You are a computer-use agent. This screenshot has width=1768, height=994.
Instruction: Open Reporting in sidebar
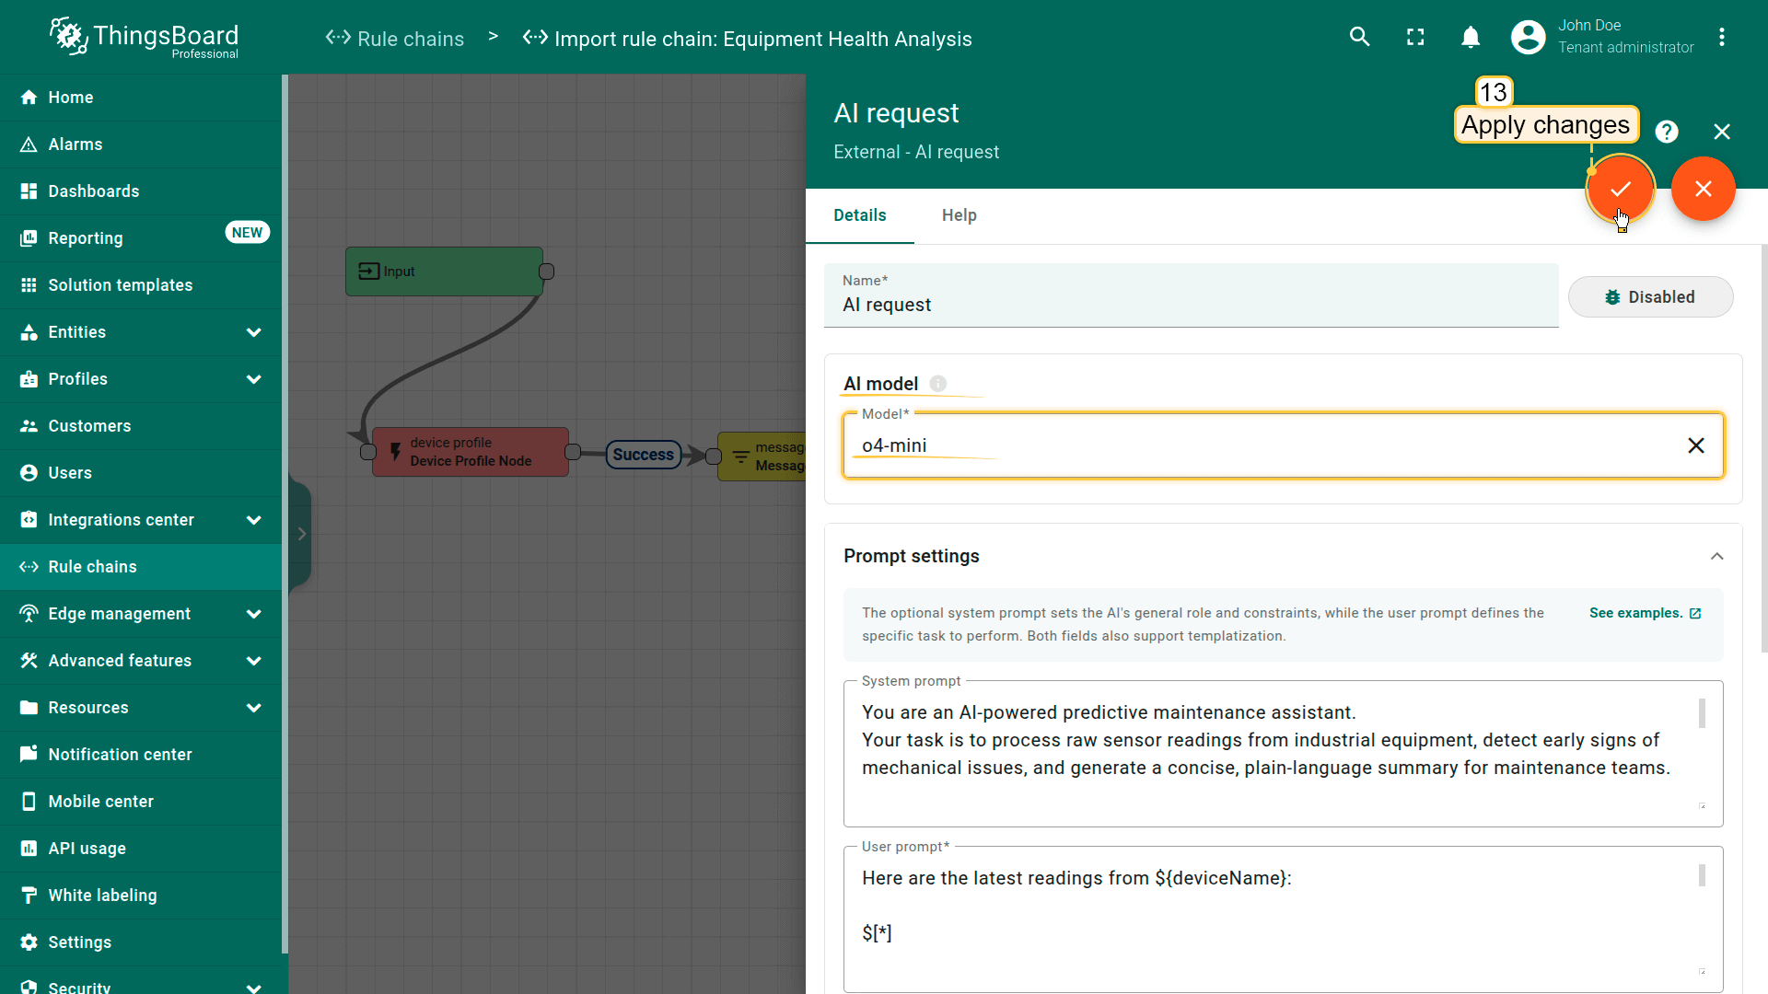[x=140, y=238]
